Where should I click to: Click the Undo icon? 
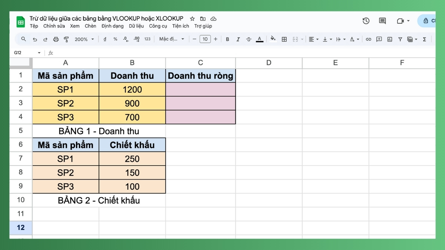pyautogui.click(x=35, y=39)
